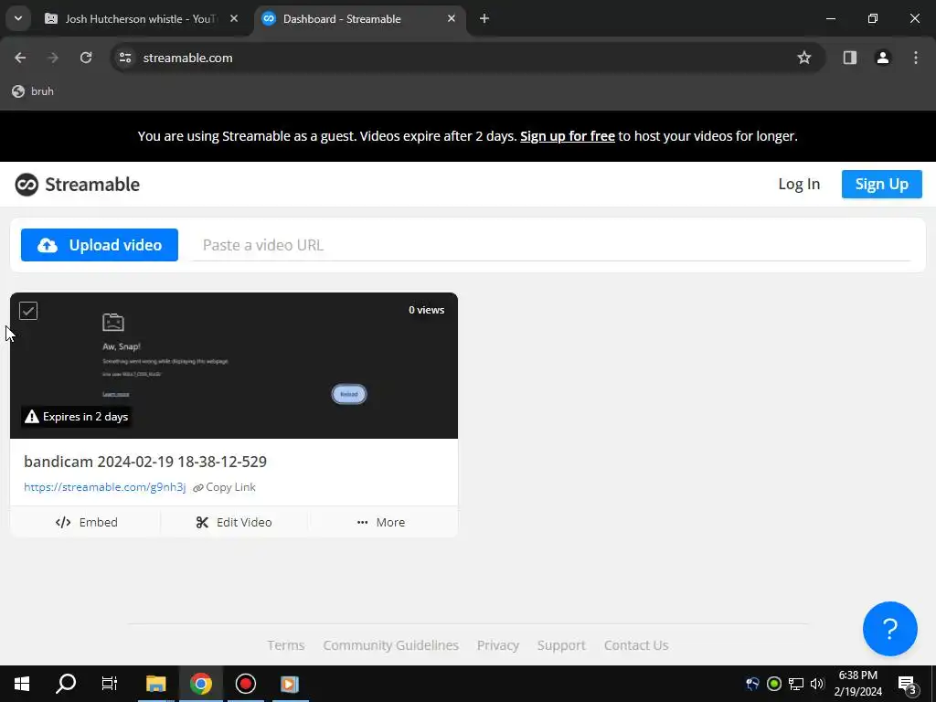Go forward with the forward arrow

[x=53, y=58]
